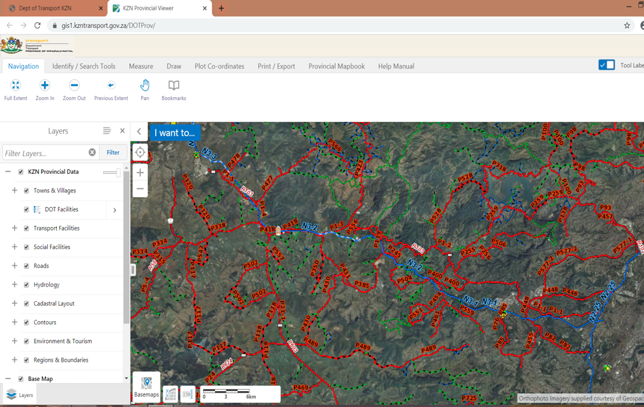The height and width of the screenshot is (407, 644).
Task: Click the locate-me crosshair map button
Action: click(140, 153)
